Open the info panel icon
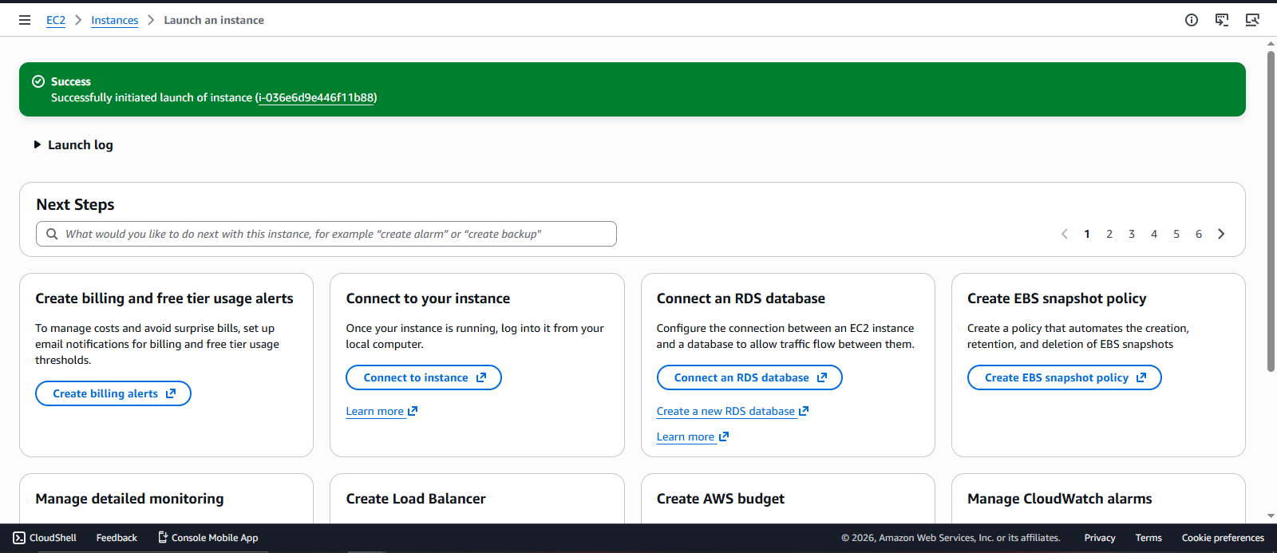Image resolution: width=1277 pixels, height=553 pixels. (1192, 20)
